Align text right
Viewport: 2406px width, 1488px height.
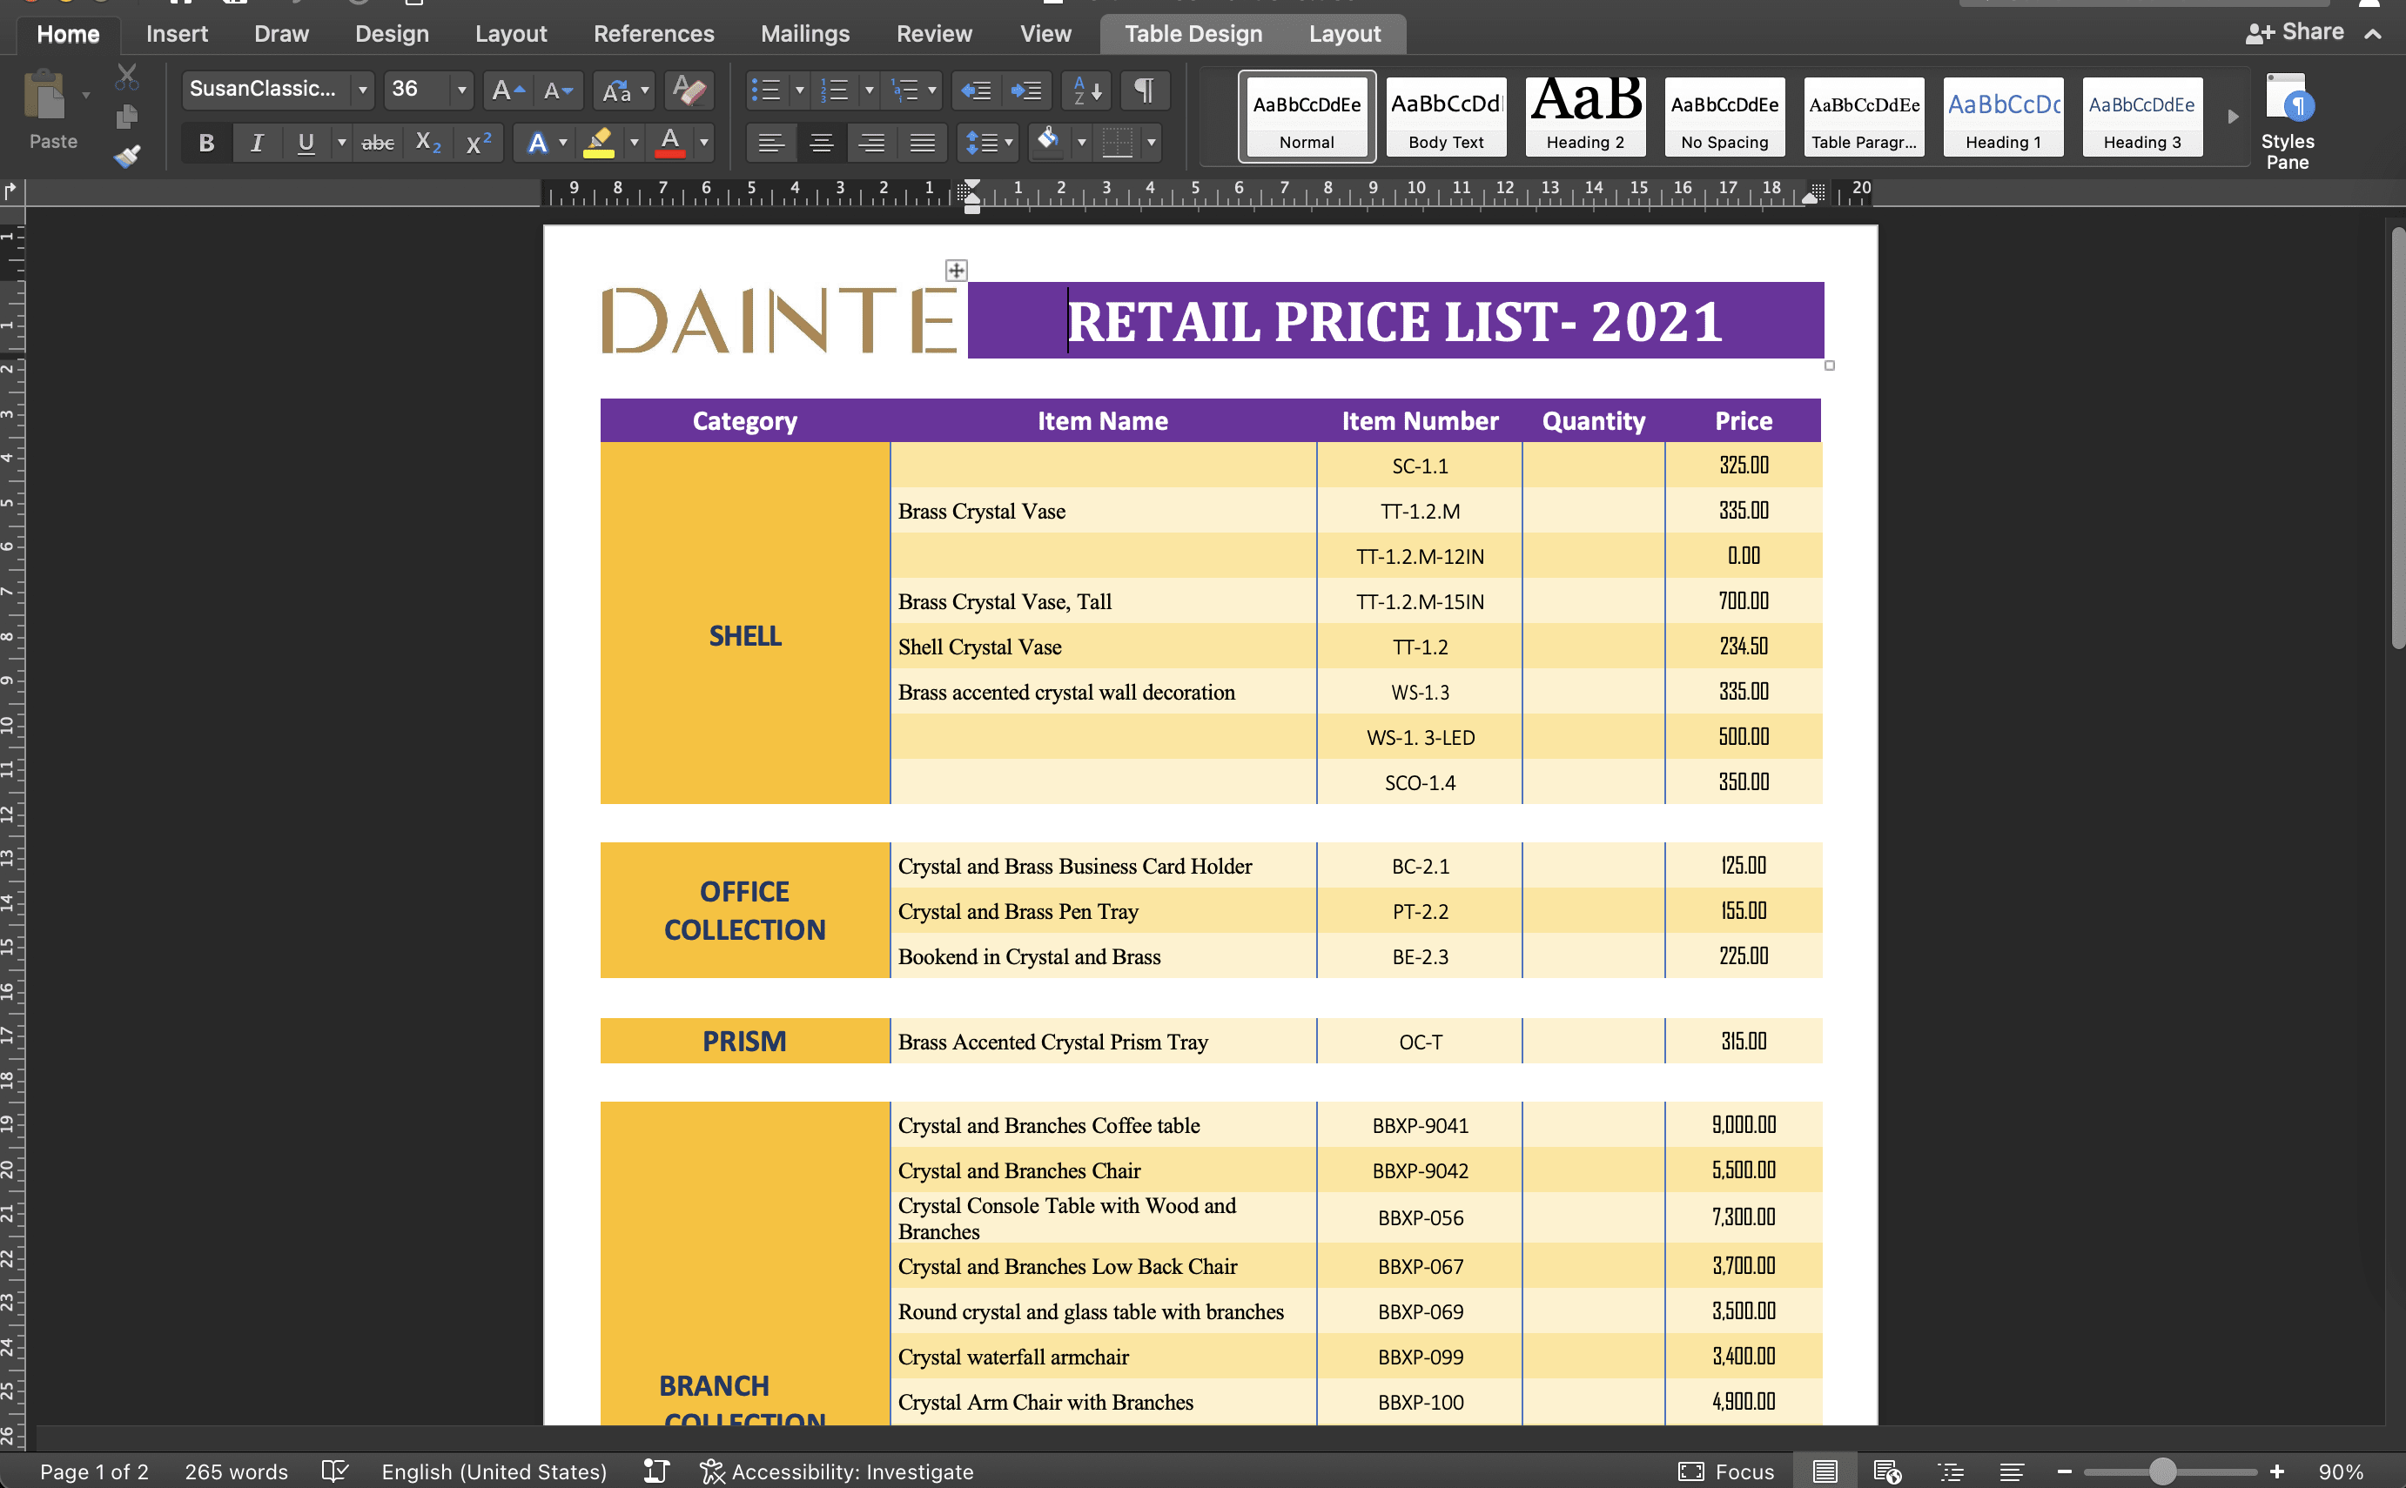pyautogui.click(x=871, y=144)
